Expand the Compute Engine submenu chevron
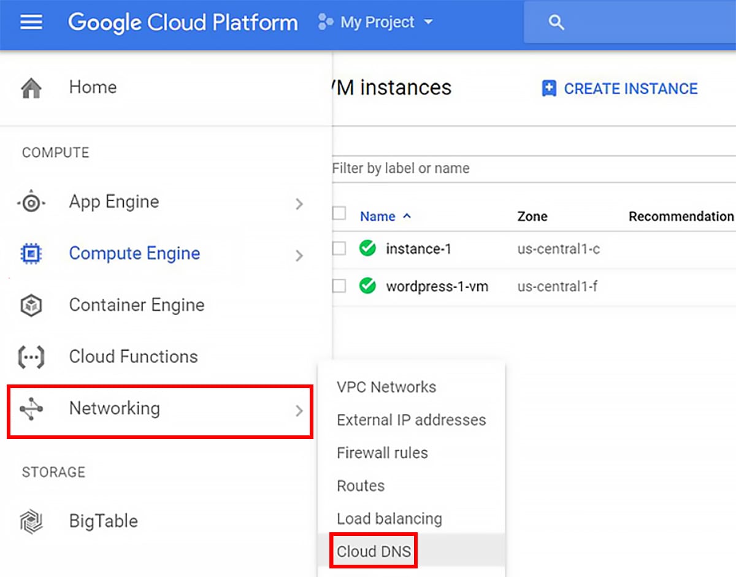736x577 pixels. [x=299, y=255]
